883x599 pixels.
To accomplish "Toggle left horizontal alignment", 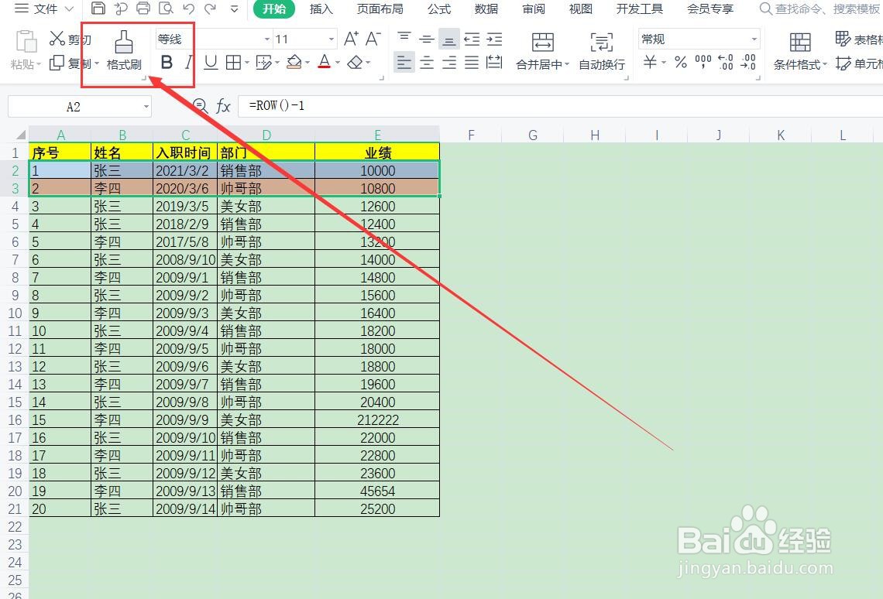I will coord(404,63).
